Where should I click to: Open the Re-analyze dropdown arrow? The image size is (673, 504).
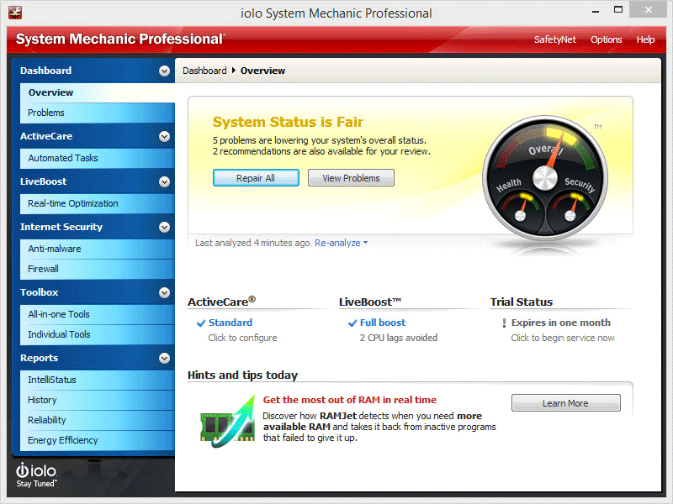pos(365,243)
